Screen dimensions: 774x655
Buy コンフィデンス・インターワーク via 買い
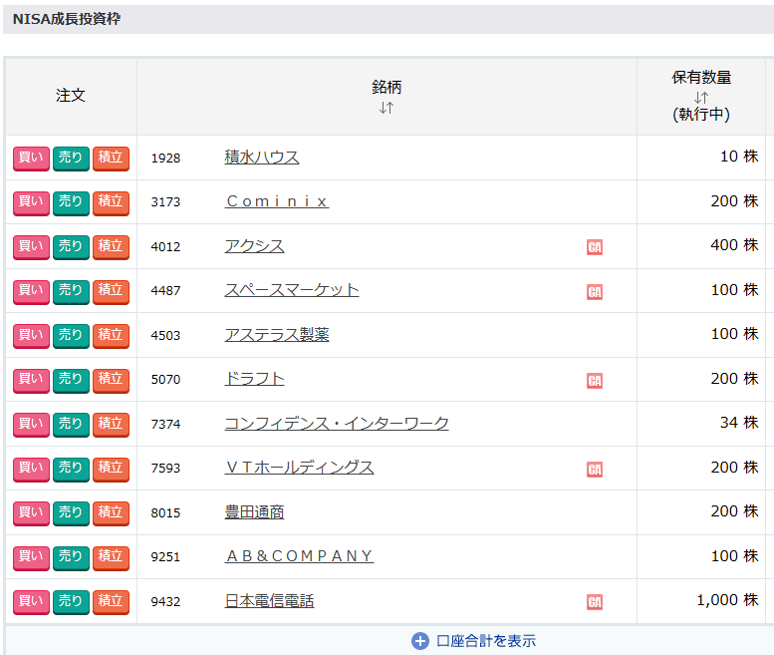31,425
